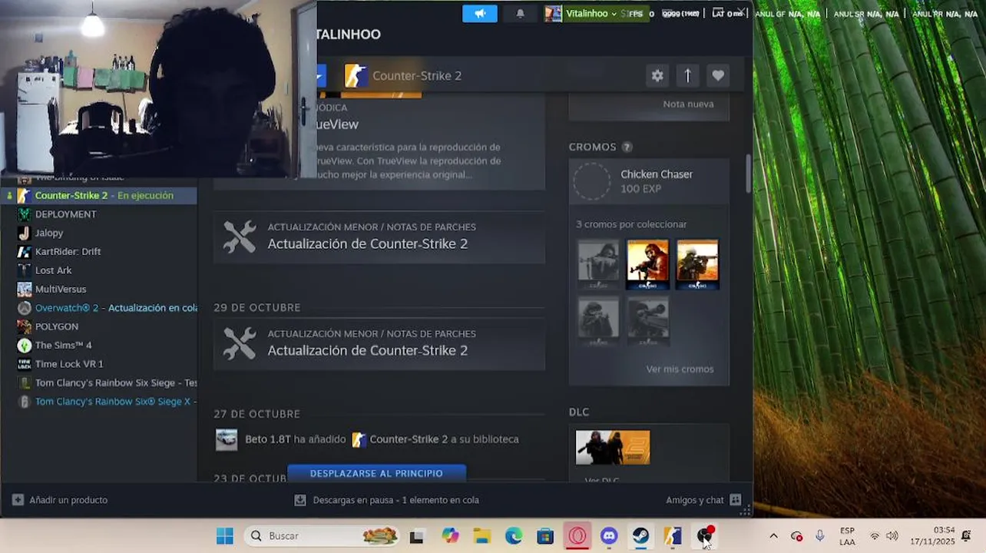
Task: Open the Ver mis cromos link
Action: coord(680,369)
